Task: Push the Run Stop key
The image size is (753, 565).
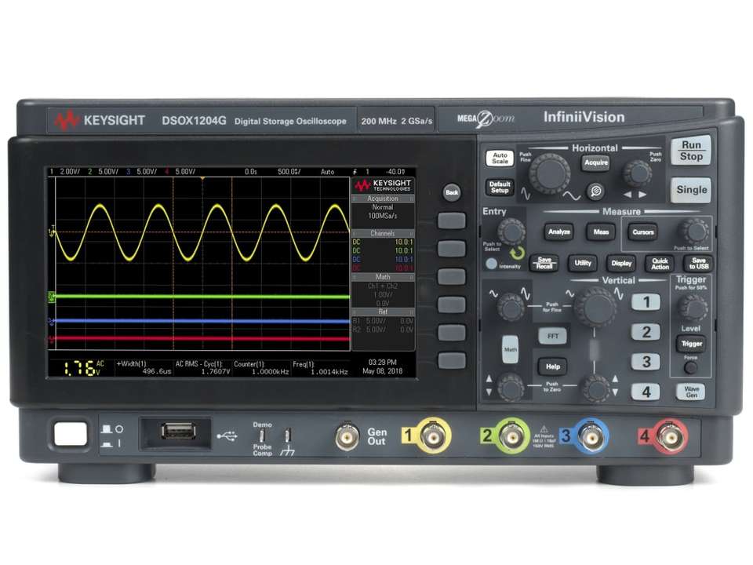Action: (690, 151)
